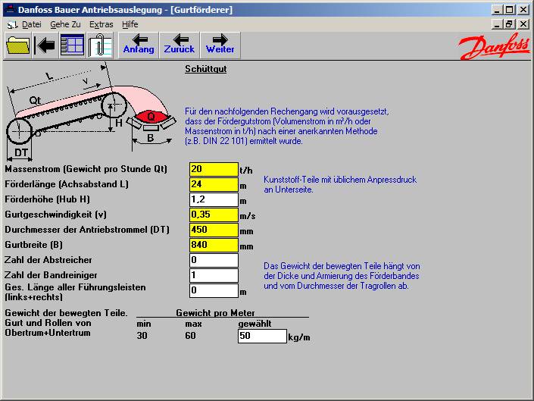The width and height of the screenshot is (534, 401).
Task: Click the Gurtbreite (B) label
Action: tap(34, 245)
